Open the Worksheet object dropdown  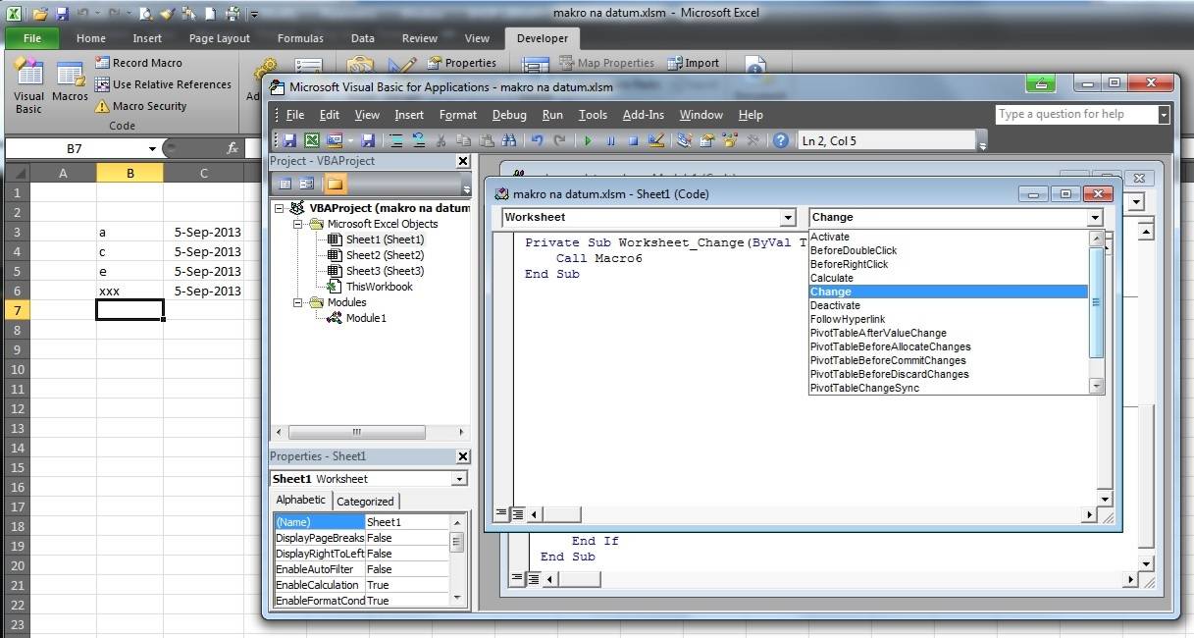tap(788, 217)
